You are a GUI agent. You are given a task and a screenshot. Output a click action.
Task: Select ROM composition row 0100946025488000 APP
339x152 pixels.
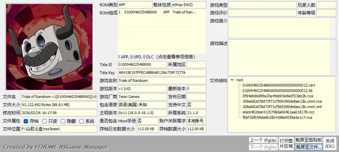[158, 12]
